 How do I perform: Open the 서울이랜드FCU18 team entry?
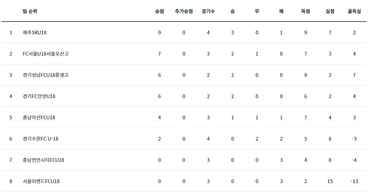coord(41,181)
